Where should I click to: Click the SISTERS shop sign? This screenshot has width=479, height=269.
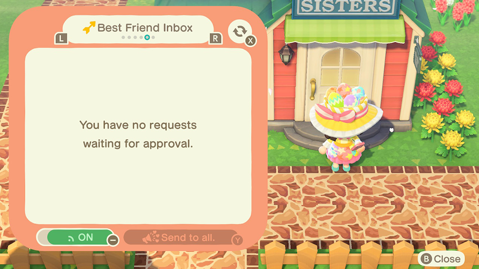tap(346, 7)
